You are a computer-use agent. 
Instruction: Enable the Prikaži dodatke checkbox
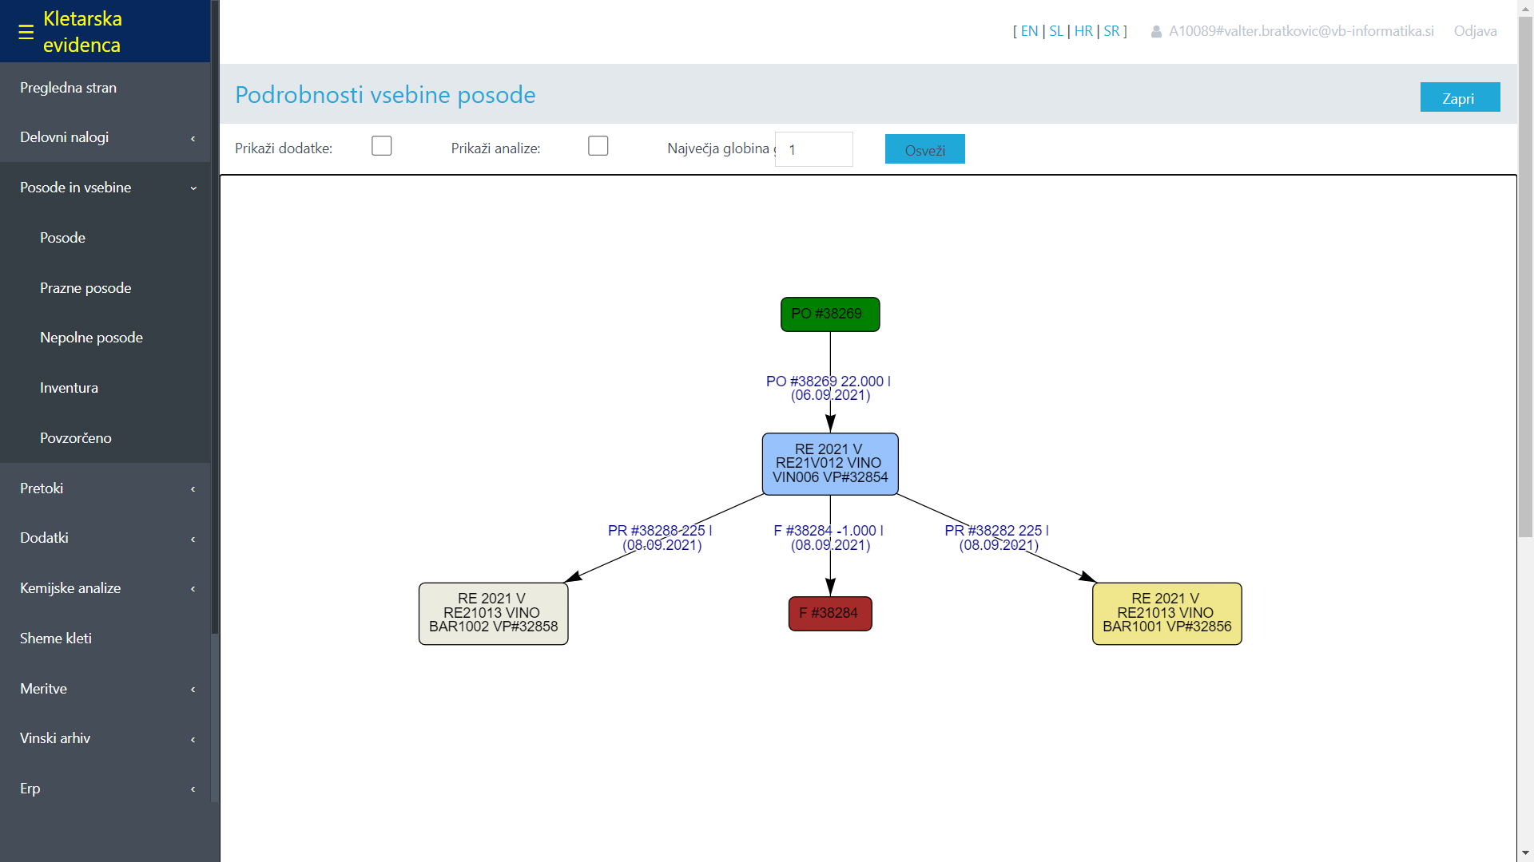(382, 146)
